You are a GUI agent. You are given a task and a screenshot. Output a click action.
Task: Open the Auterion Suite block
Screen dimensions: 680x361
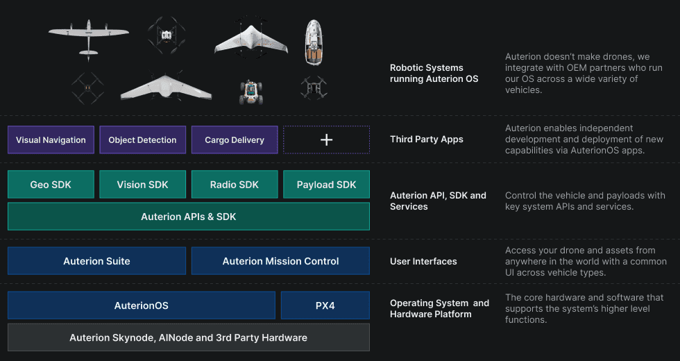96,261
